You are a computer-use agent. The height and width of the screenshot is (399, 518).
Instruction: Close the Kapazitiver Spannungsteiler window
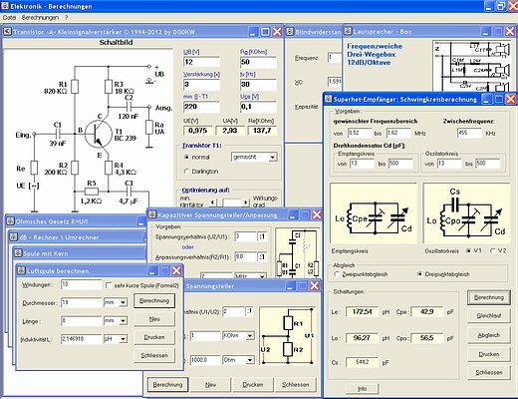[317, 214]
